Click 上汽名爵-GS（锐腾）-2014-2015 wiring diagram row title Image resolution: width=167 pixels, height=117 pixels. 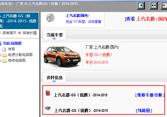[x=81, y=110]
